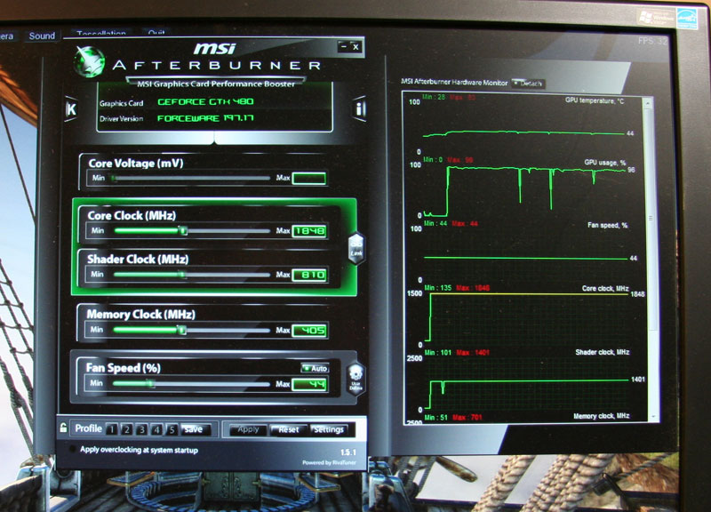Screen dimensions: 711x512
Task: Close the Afterburner window
Action: coord(356,46)
